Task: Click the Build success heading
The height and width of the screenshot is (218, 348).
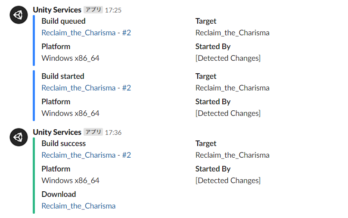Action: [x=64, y=143]
